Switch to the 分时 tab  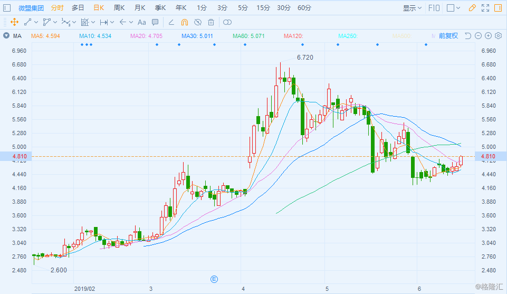point(57,8)
